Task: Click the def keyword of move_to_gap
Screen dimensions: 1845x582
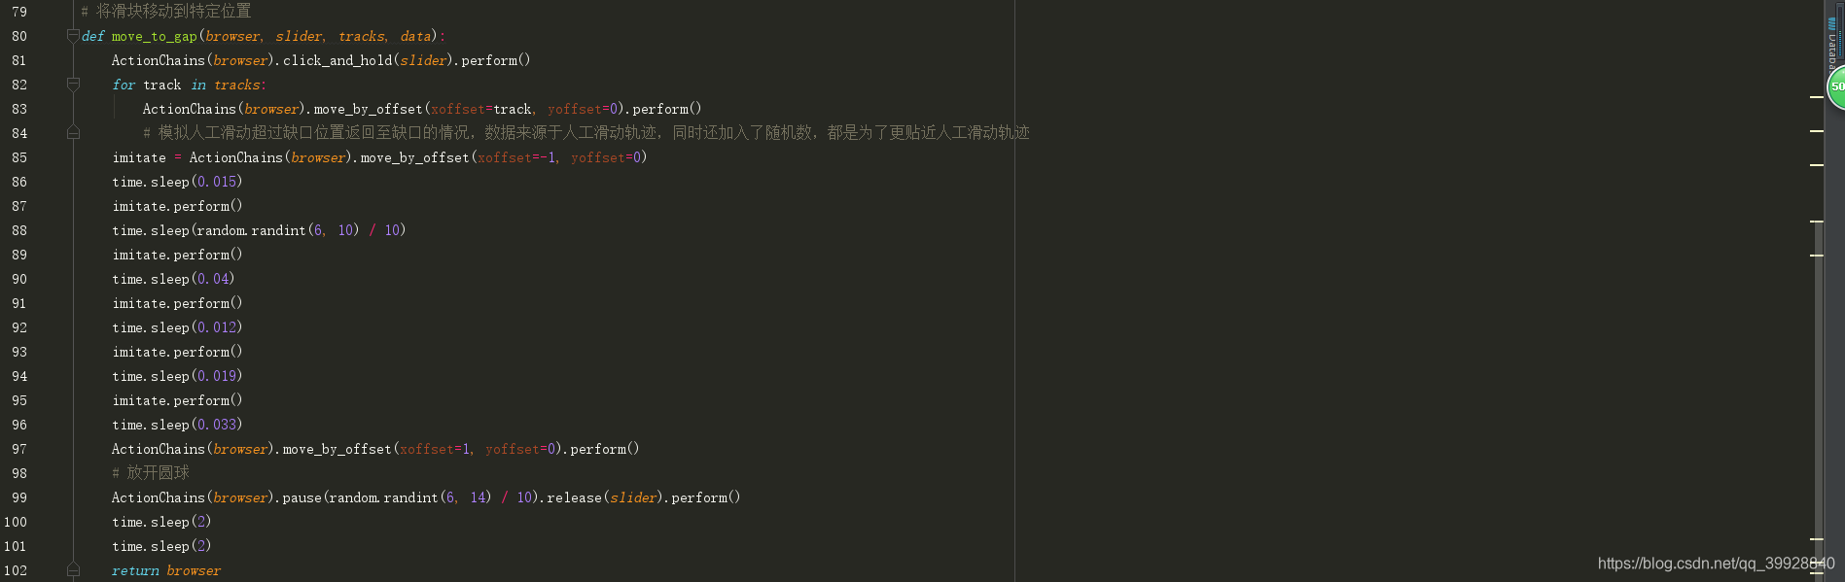Action: (93, 36)
